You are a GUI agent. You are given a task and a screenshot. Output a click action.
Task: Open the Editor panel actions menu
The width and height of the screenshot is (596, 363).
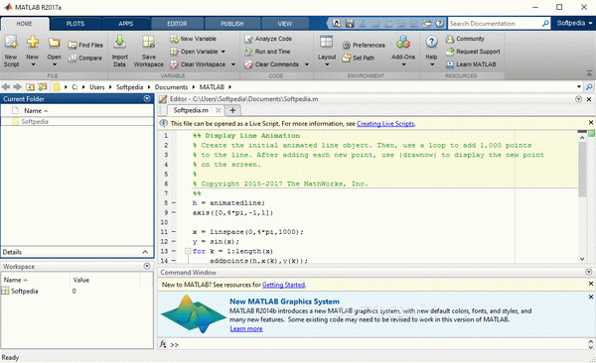click(578, 99)
